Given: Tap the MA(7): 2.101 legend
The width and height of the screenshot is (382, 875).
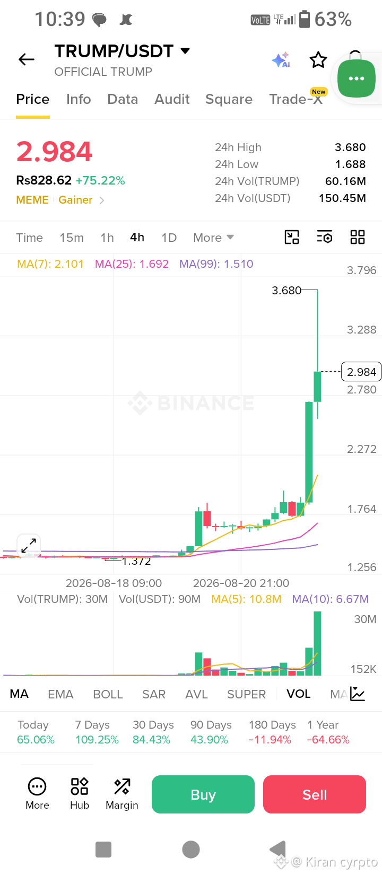Looking at the screenshot, I should (x=50, y=264).
